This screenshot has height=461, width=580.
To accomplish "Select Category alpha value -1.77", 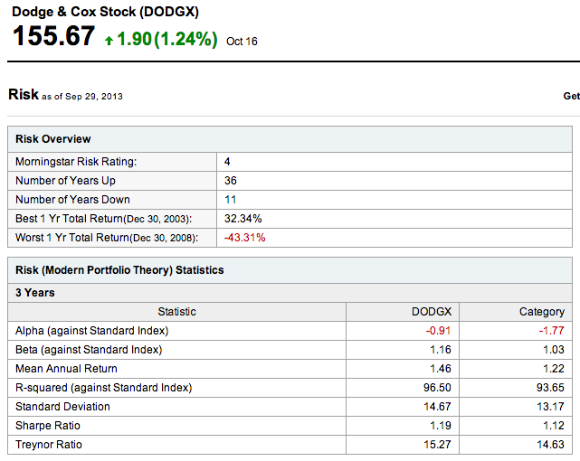I will point(551,331).
